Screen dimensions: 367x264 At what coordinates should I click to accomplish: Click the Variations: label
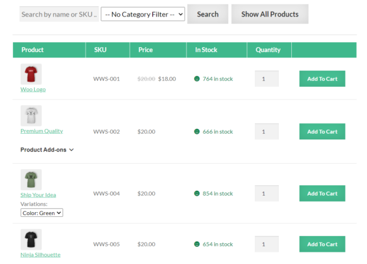[x=34, y=204]
